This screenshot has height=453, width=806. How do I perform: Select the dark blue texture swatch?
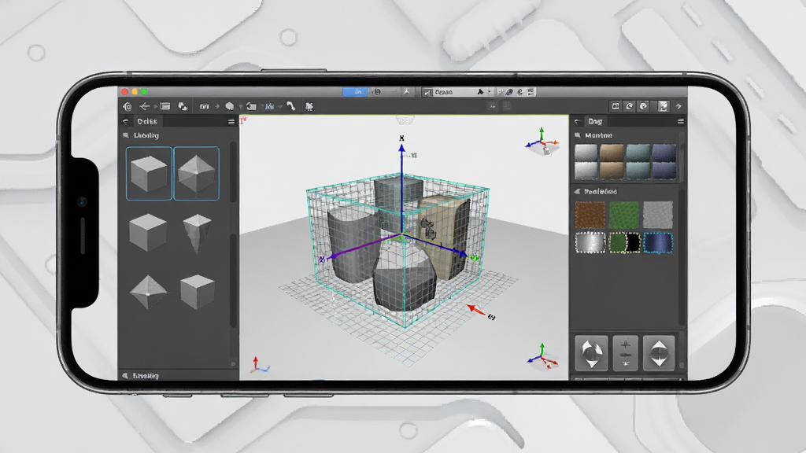tap(658, 243)
